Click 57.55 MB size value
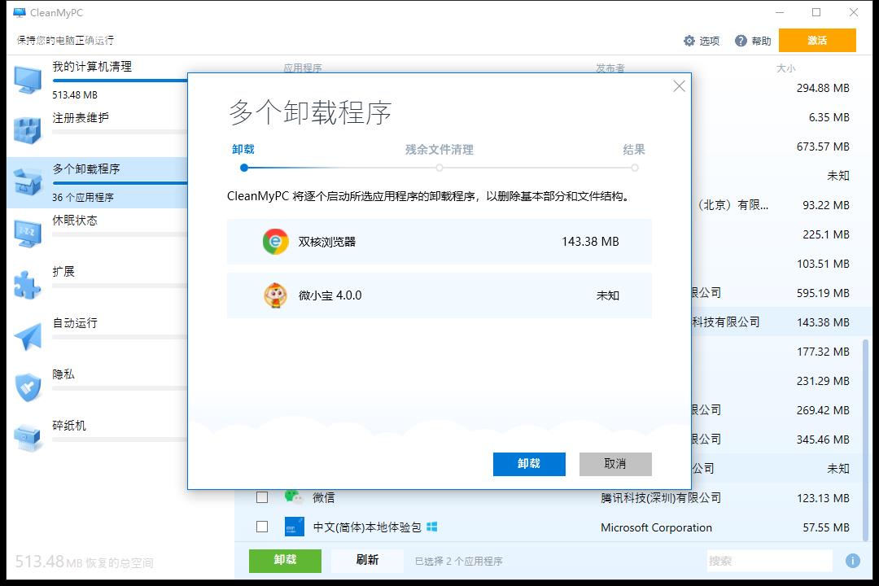The image size is (879, 586). (826, 527)
